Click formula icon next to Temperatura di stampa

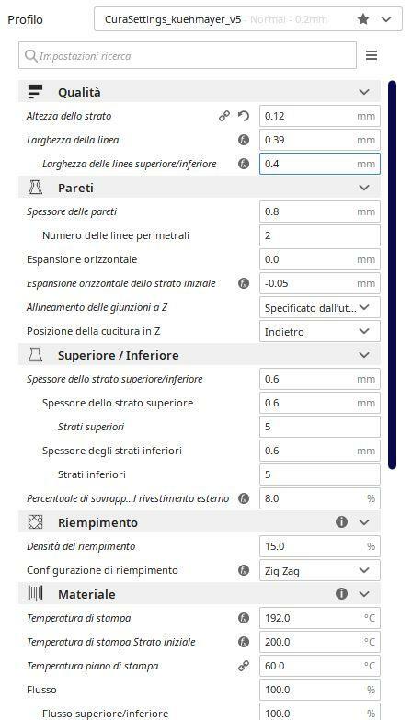[x=244, y=618]
